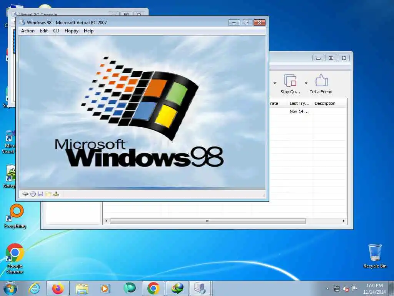Open the Recycle Bin desktop icon
This screenshot has width=394, height=296.
click(375, 256)
